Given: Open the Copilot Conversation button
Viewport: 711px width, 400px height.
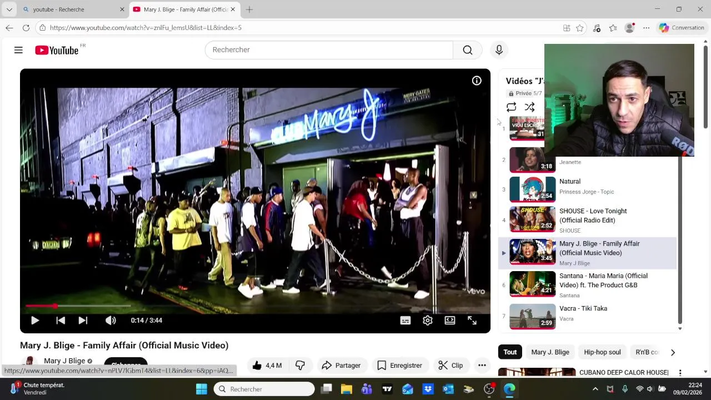Looking at the screenshot, I should [x=681, y=28].
